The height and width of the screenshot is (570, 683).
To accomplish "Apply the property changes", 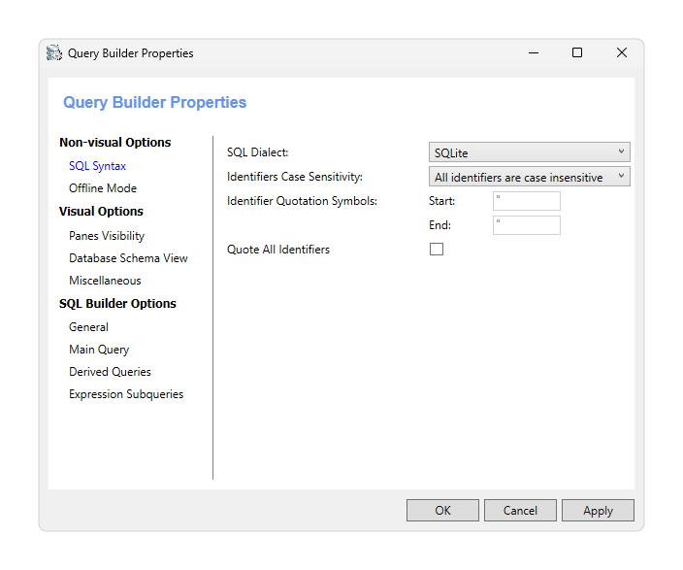I will [598, 511].
